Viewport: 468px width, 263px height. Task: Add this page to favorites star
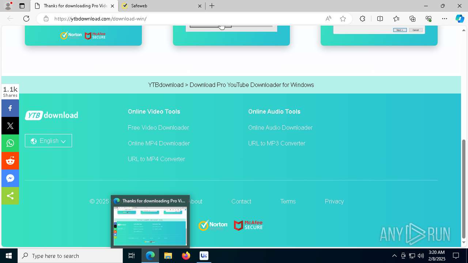click(x=343, y=19)
